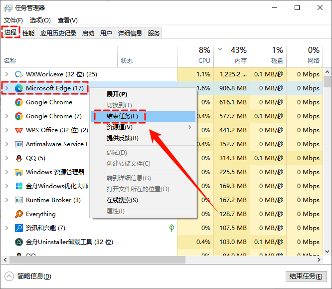Sort by the 状态 column header
The width and height of the screenshot is (332, 289).
147,56
